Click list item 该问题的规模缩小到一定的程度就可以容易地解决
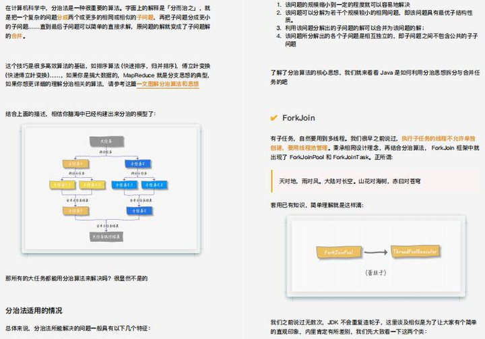Viewport: 485px width, 339px height. (348, 5)
